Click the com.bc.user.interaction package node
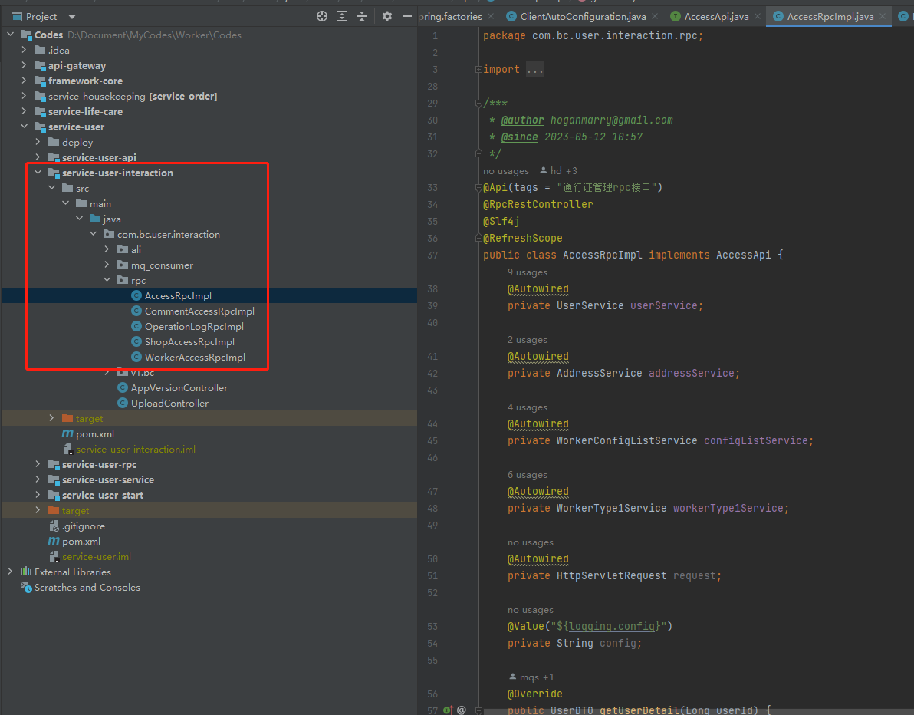The height and width of the screenshot is (715, 914). tap(169, 235)
